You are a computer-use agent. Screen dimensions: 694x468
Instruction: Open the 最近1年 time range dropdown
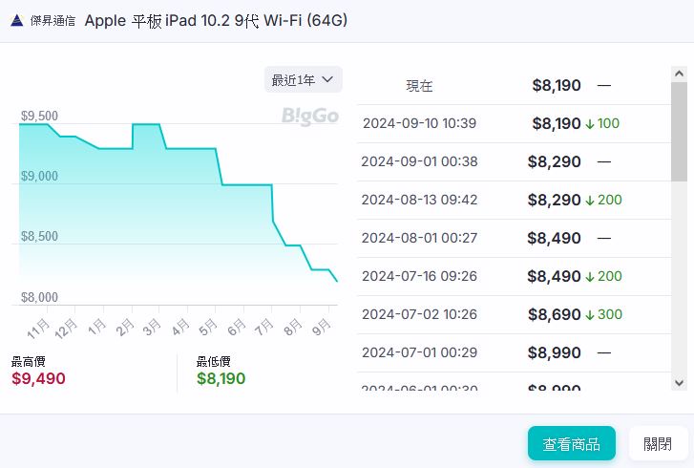coord(303,79)
